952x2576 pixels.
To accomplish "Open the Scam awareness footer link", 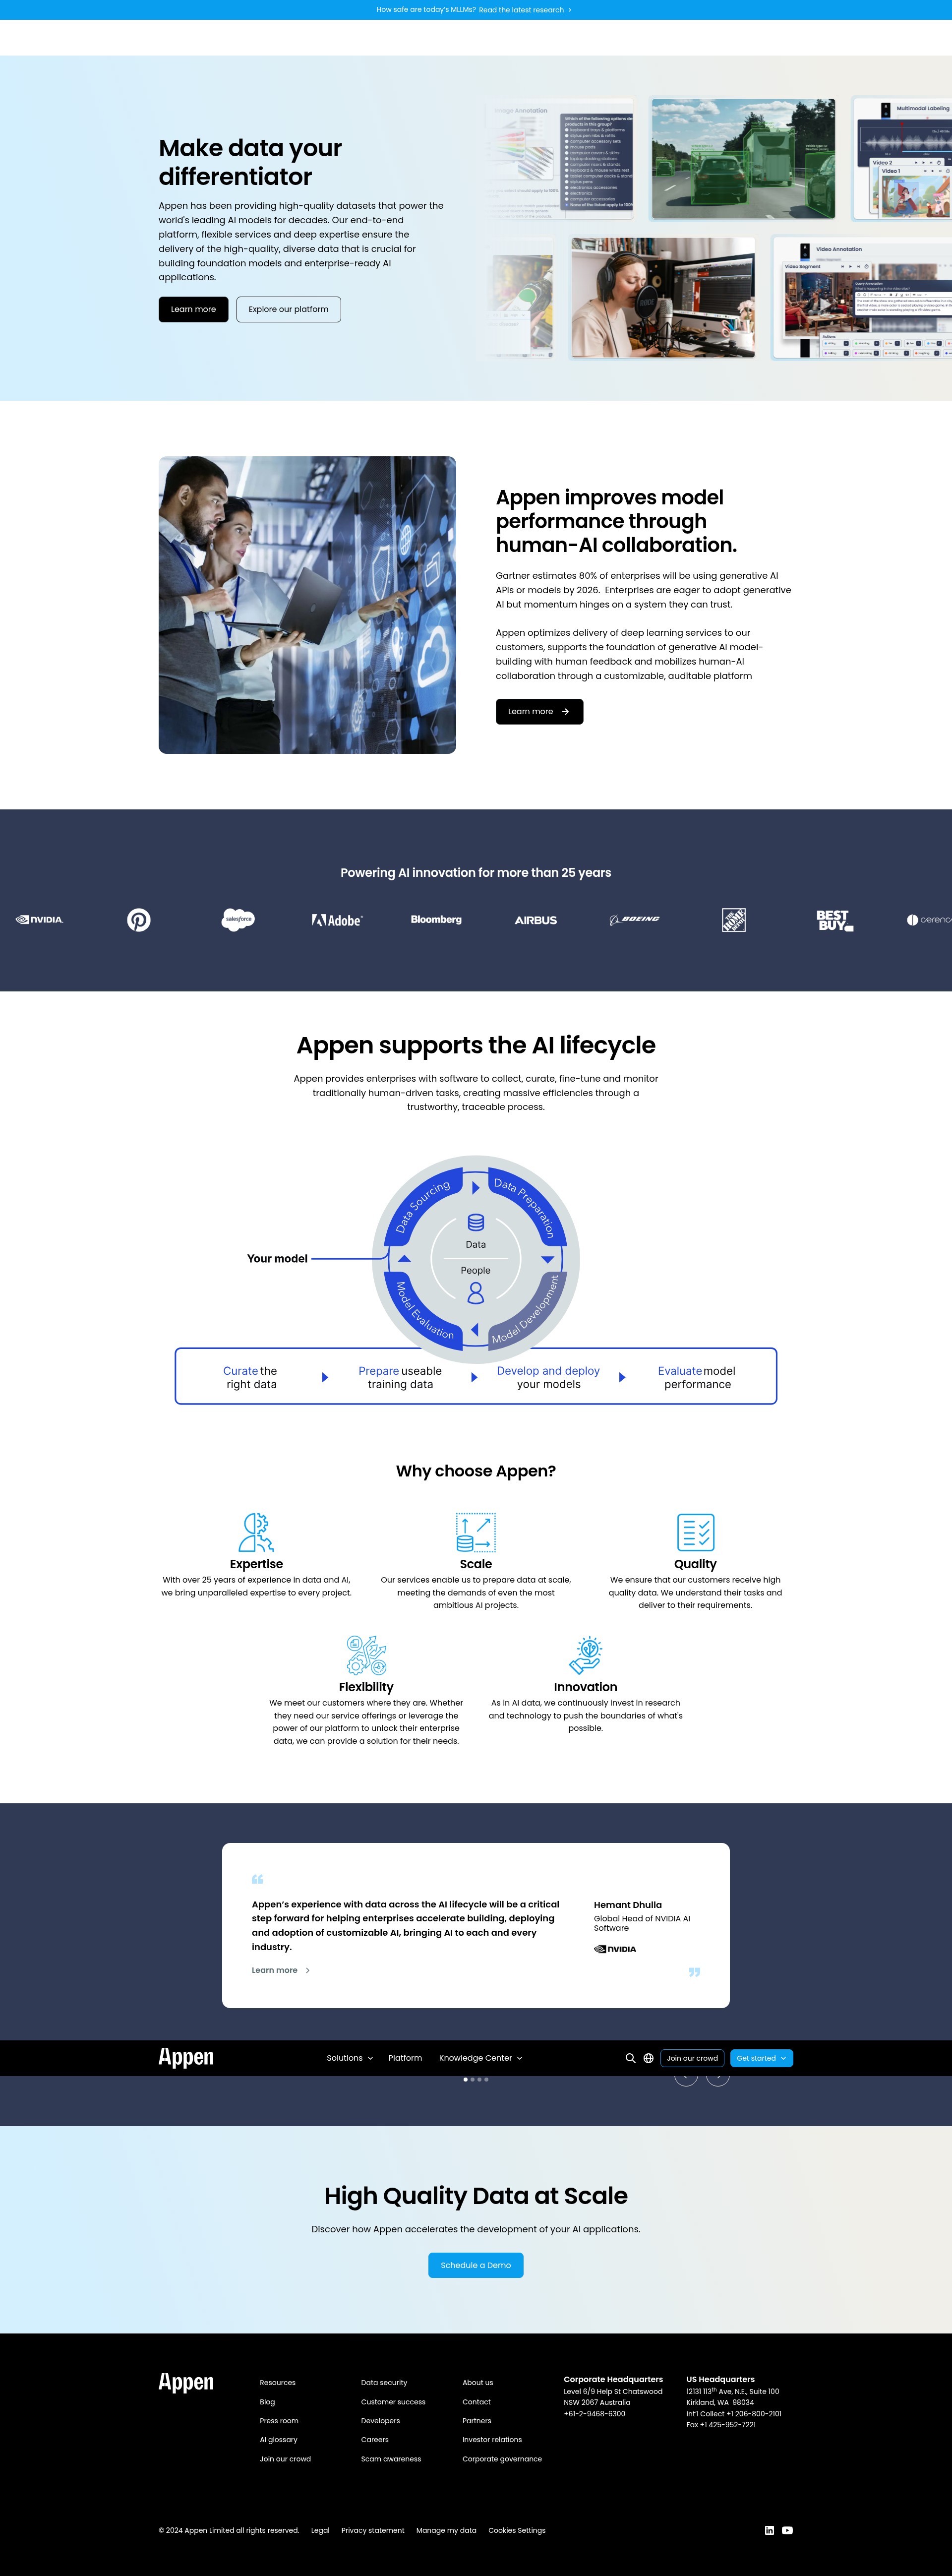I will 391,2458.
